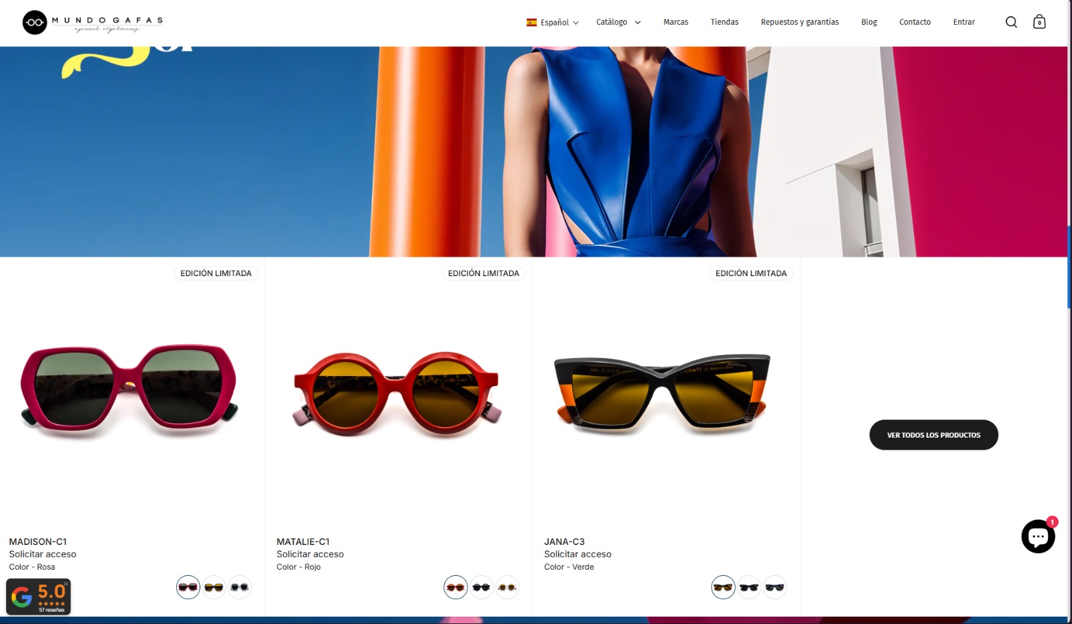This screenshot has width=1072, height=624.
Task: Open the Google 5.0 reviews badge
Action: tap(38, 597)
